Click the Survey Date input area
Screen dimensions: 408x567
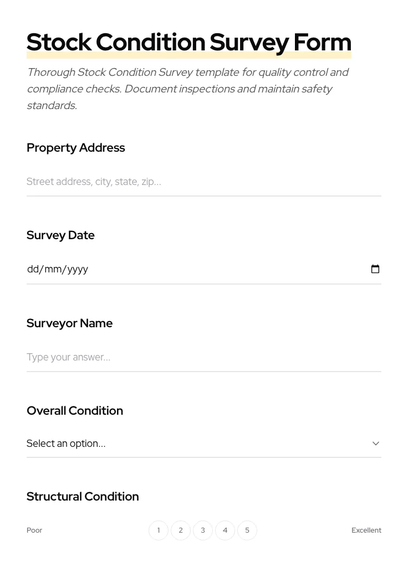pyautogui.click(x=166, y=269)
